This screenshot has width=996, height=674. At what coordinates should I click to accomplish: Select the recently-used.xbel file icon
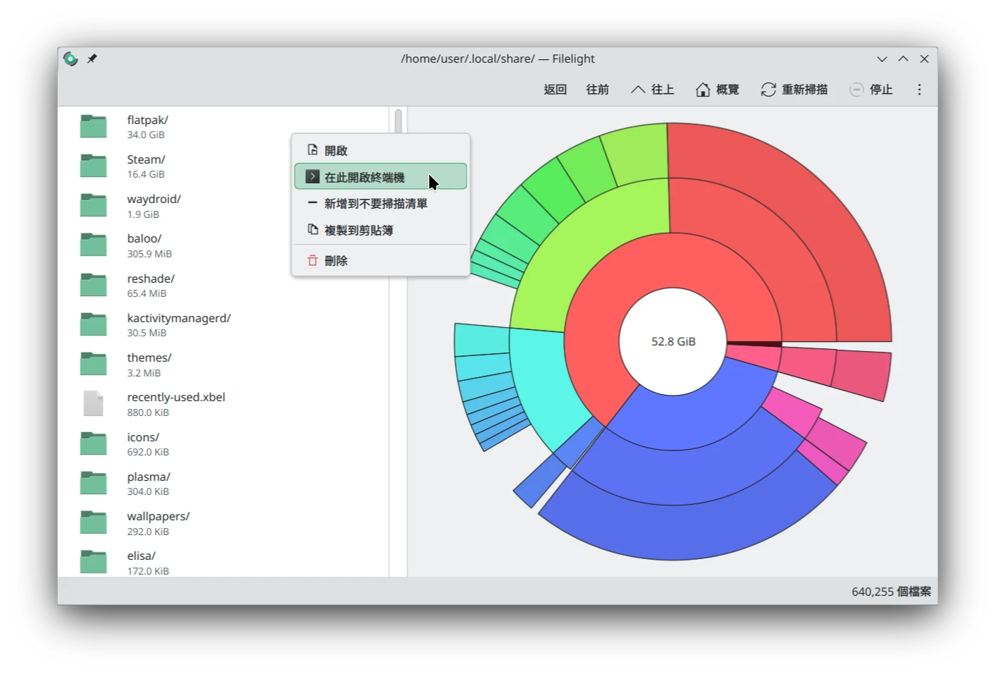click(x=93, y=404)
